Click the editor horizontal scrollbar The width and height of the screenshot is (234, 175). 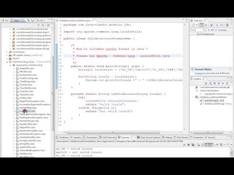click(x=113, y=132)
